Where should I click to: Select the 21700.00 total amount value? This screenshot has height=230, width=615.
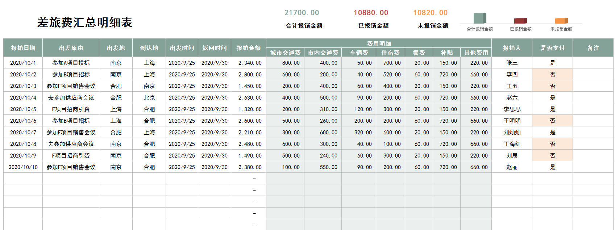point(302,13)
